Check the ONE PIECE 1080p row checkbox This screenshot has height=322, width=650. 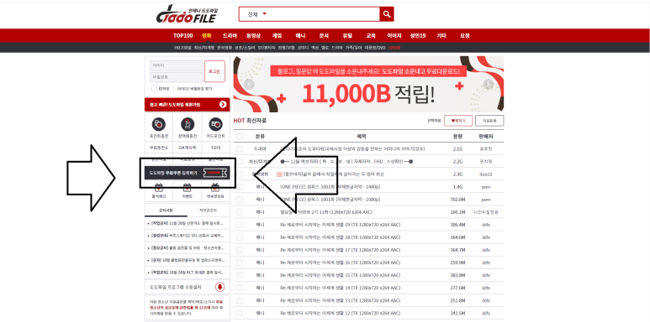click(x=239, y=200)
